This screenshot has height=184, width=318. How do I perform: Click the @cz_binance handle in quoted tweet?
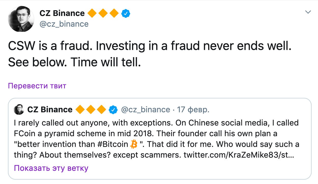tap(146, 110)
